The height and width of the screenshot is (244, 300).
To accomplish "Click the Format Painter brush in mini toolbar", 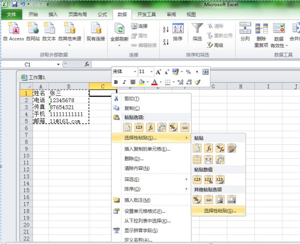I will coord(198,82).
